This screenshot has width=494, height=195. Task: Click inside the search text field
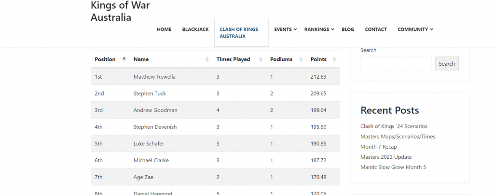[396, 64]
